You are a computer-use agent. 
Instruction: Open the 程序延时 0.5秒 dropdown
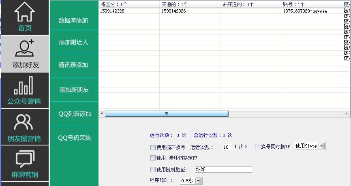click(x=191, y=181)
